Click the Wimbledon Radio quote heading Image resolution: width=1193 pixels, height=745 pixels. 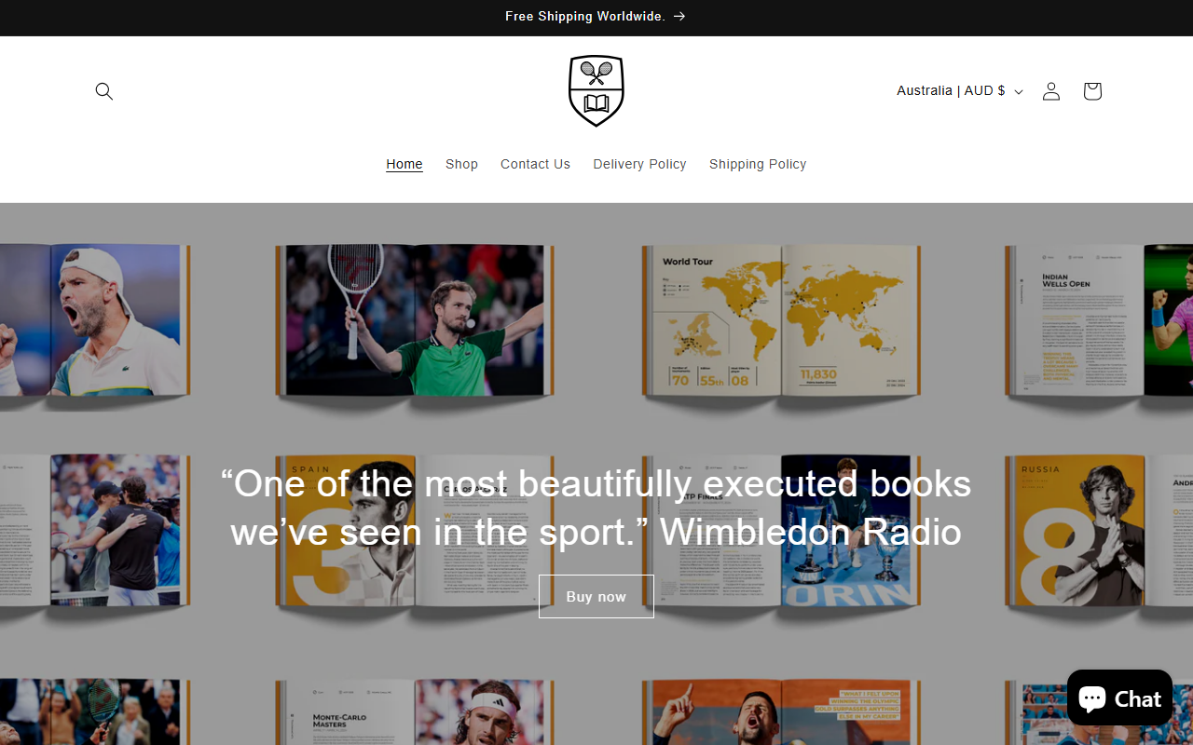596,508
